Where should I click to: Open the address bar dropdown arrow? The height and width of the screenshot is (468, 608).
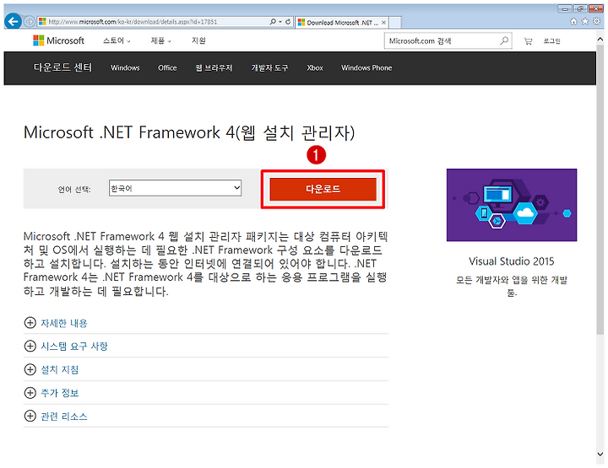[280, 22]
